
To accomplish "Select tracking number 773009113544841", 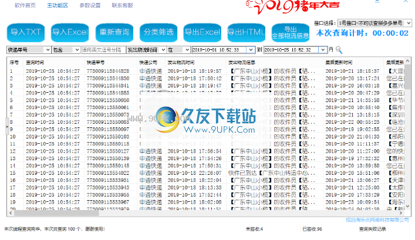I will click(108, 86).
